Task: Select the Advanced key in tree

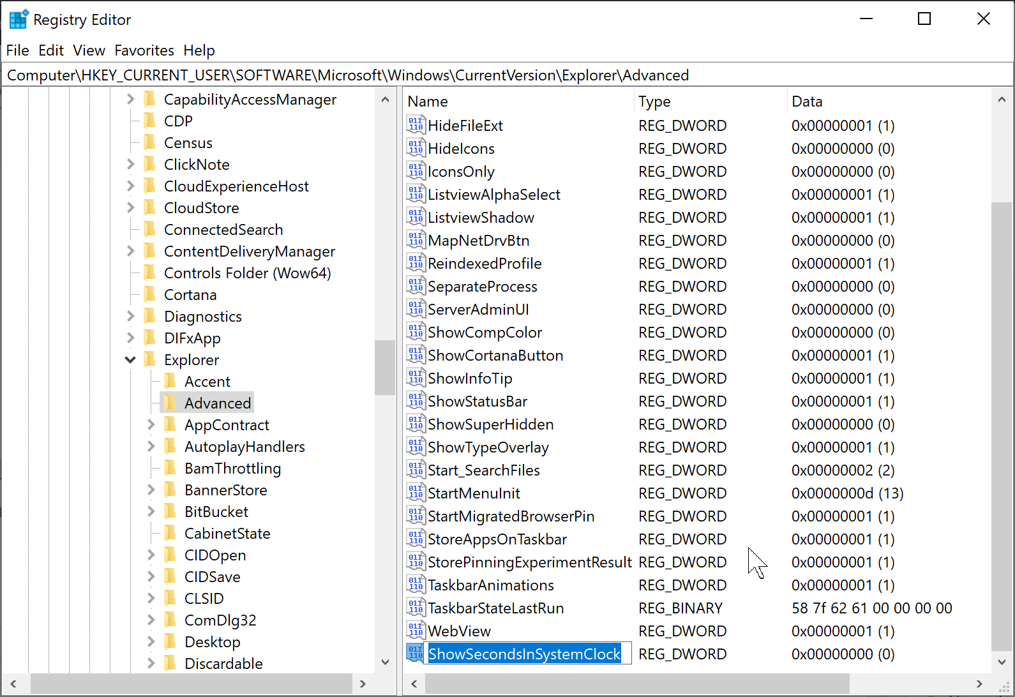Action: (x=218, y=403)
